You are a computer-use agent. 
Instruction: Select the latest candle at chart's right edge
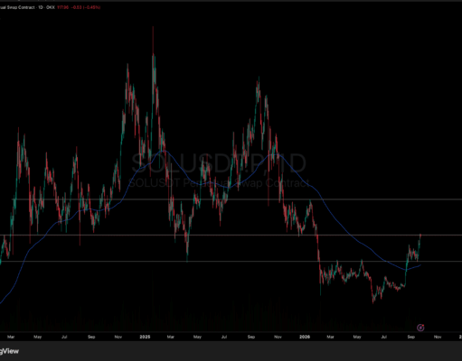tap(420, 237)
